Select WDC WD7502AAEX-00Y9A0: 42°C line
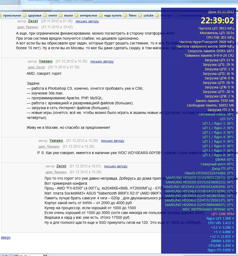 coord(208,209)
